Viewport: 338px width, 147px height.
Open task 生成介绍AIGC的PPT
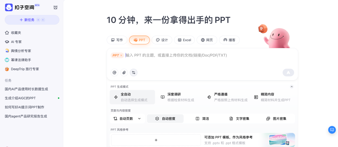click(20, 98)
